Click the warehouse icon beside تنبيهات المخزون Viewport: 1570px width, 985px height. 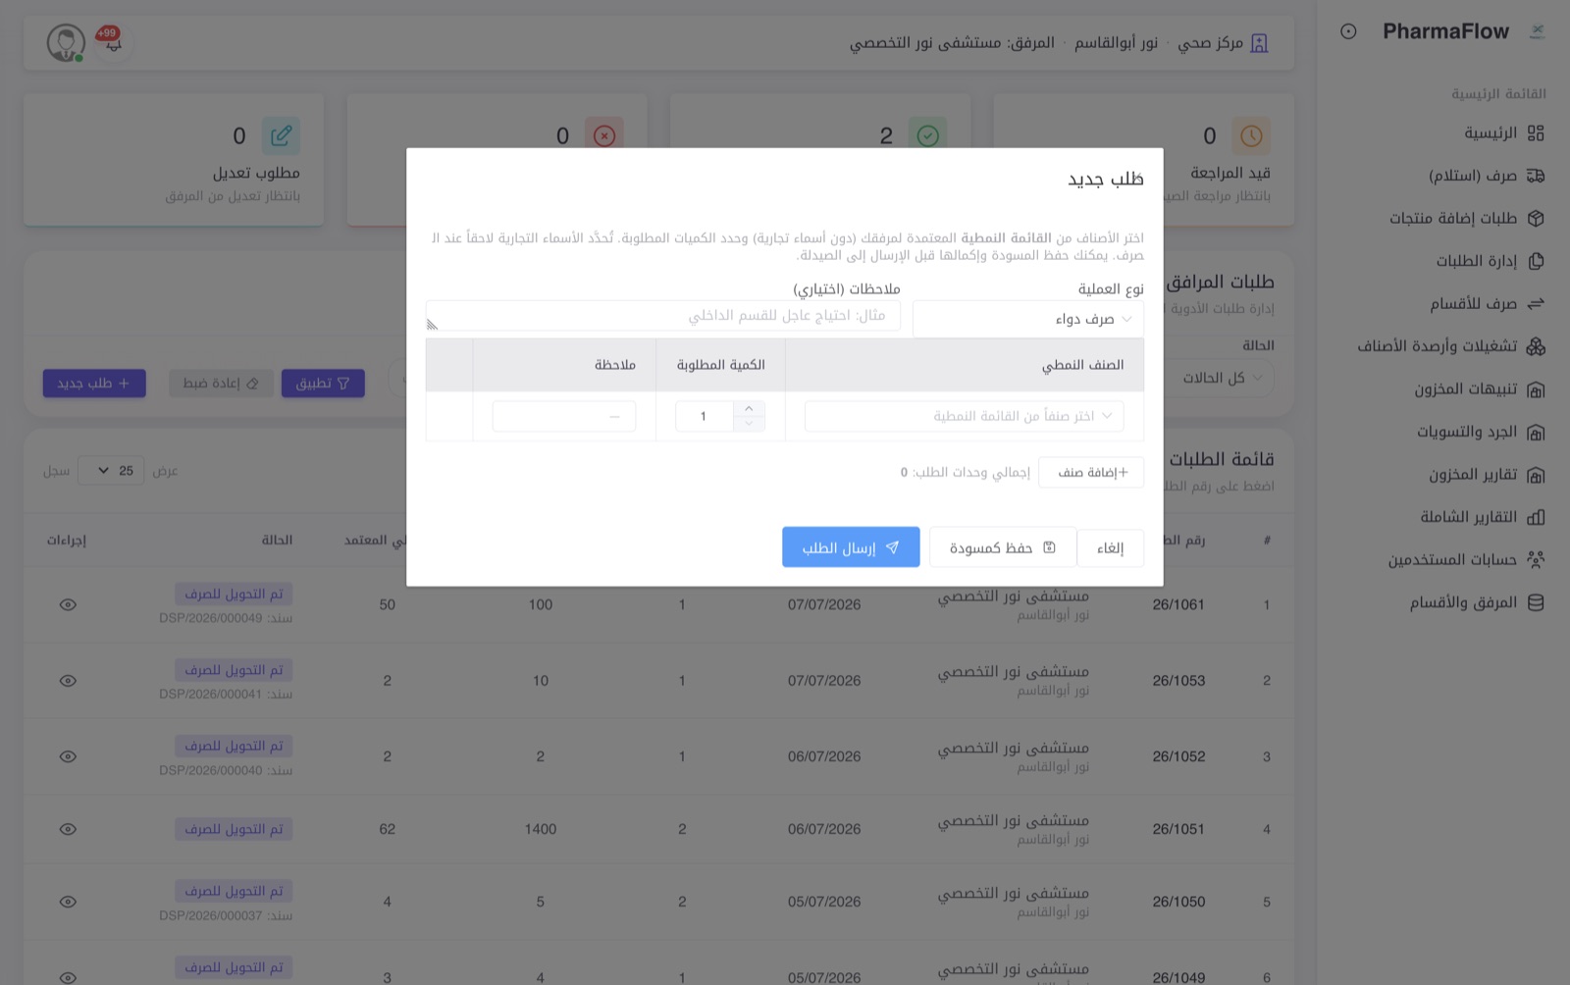pyautogui.click(x=1537, y=389)
